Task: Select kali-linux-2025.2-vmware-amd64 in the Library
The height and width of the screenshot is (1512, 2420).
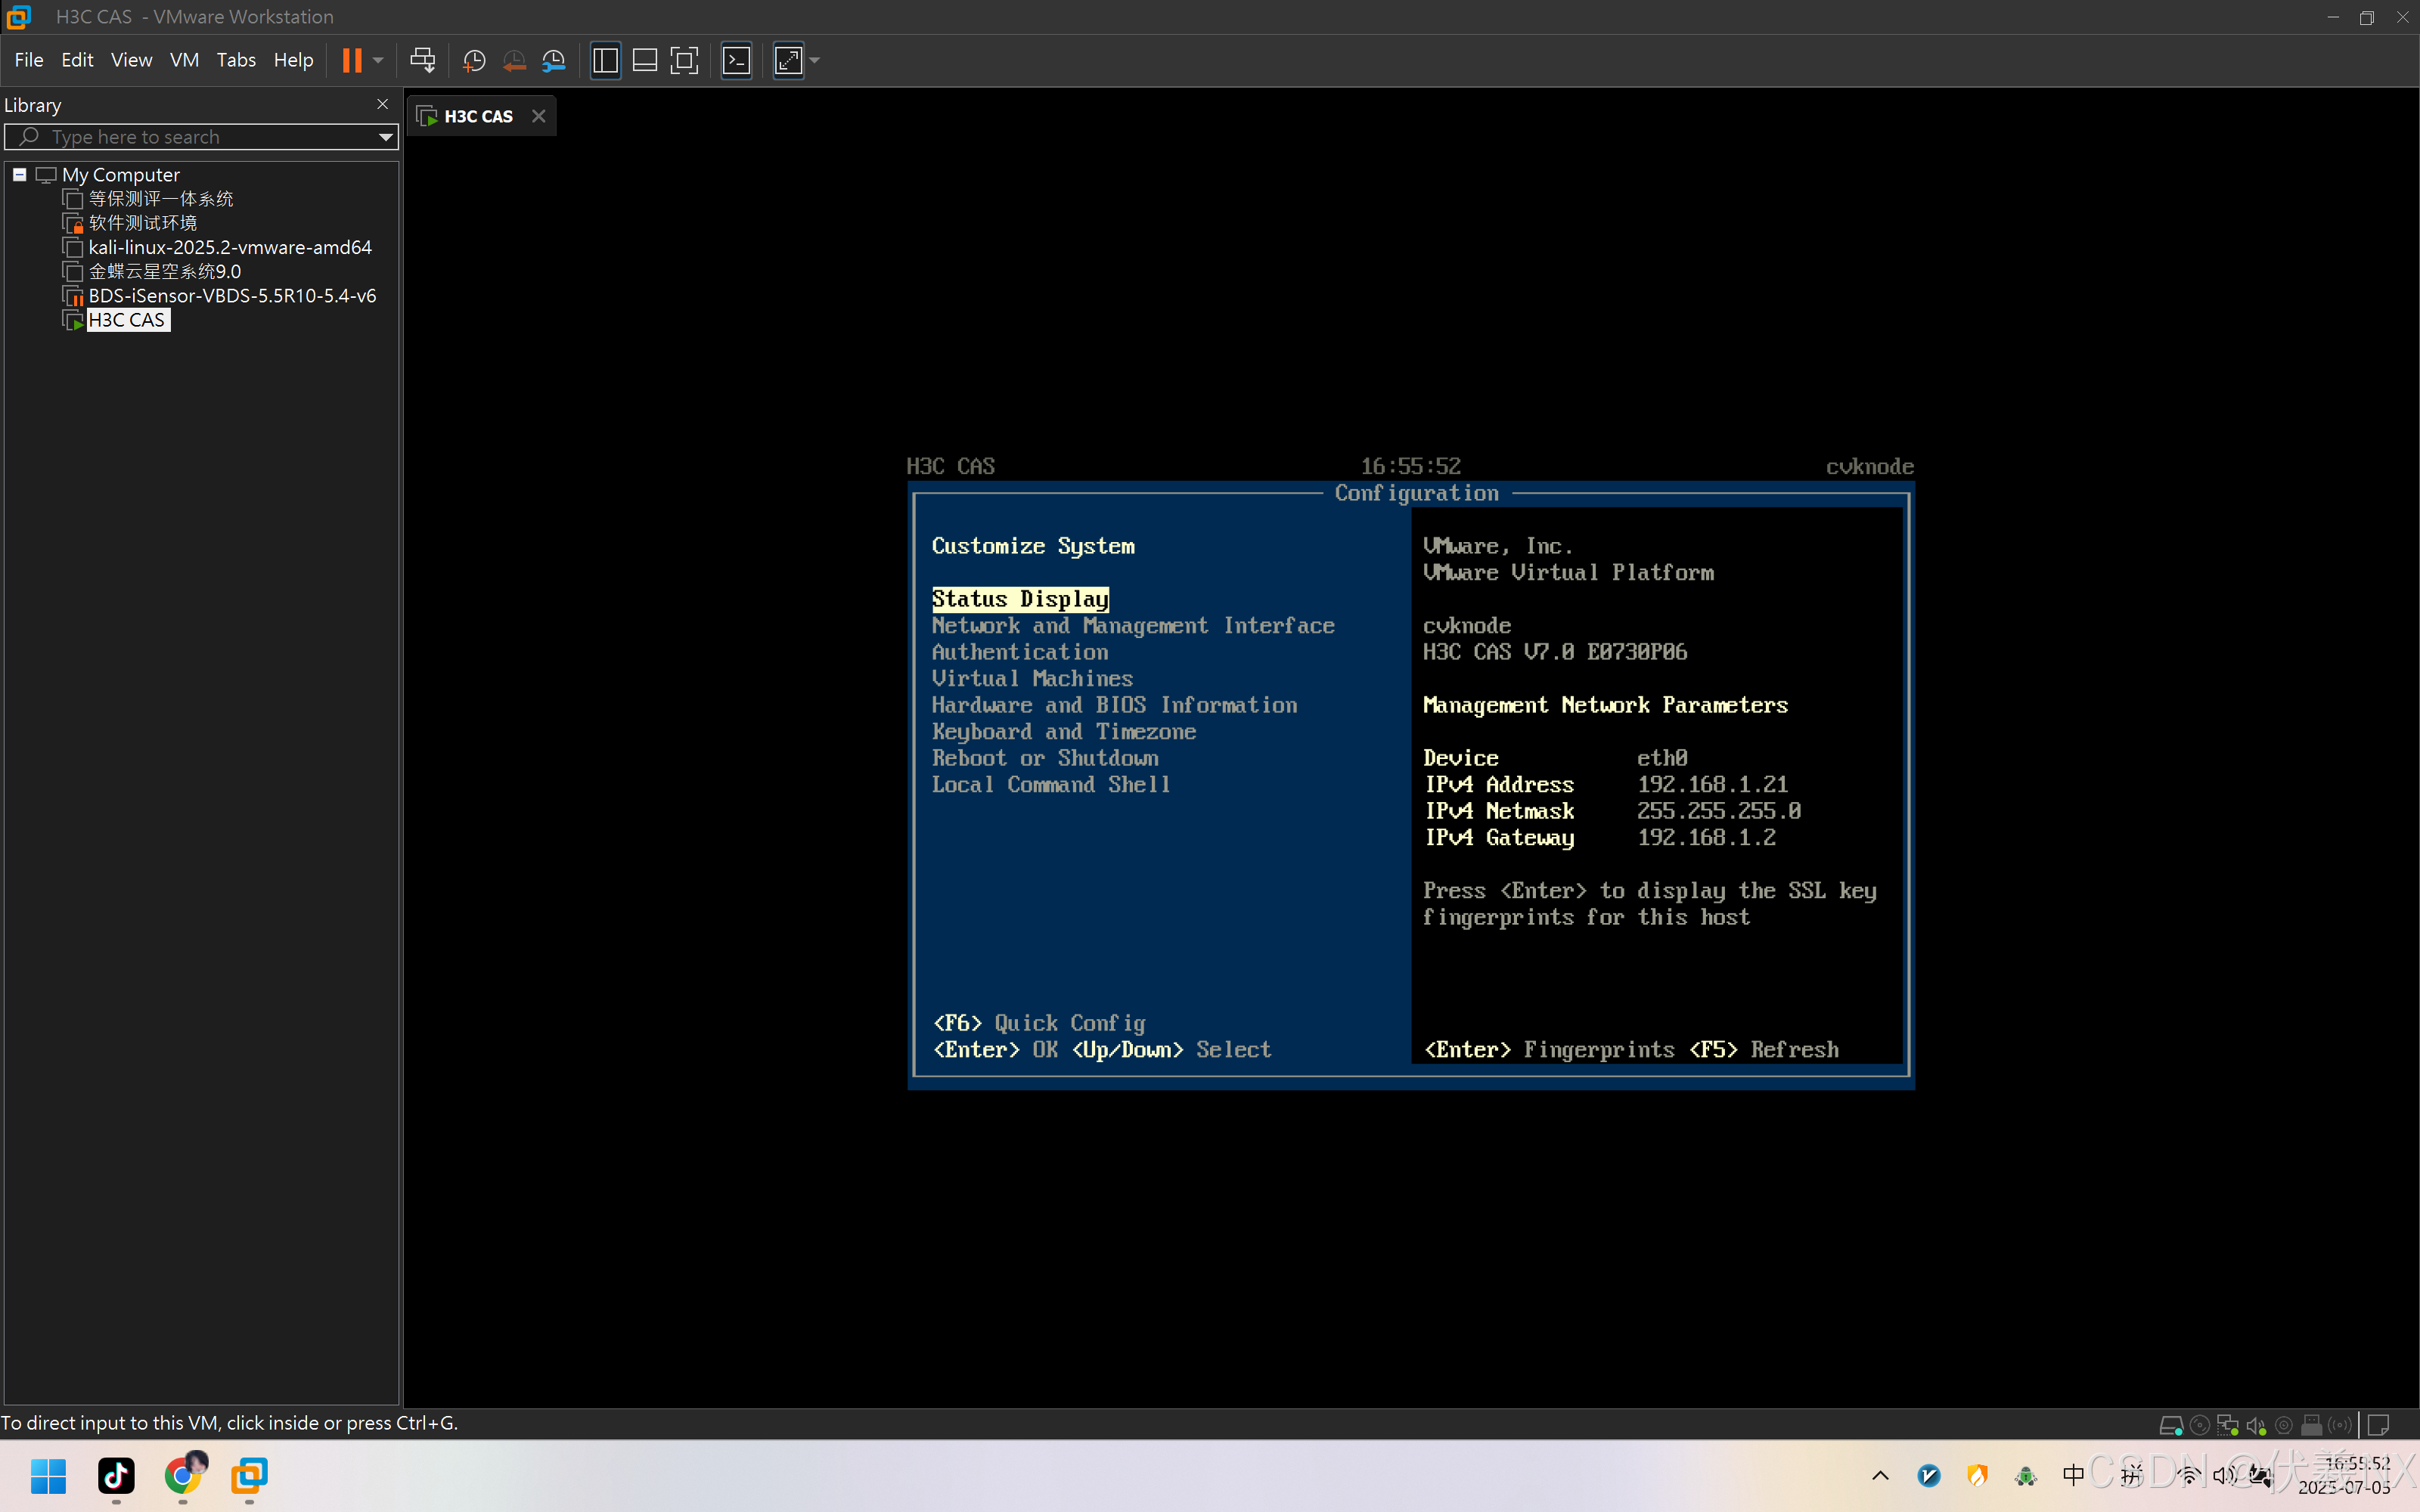Action: 230,247
